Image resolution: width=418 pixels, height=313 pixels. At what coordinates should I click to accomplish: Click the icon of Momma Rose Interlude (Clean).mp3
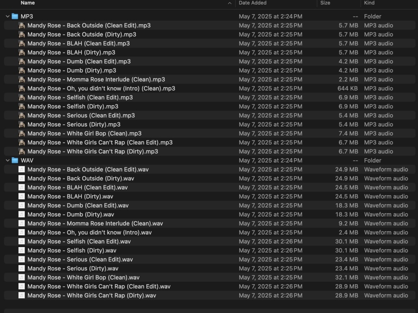22,80
